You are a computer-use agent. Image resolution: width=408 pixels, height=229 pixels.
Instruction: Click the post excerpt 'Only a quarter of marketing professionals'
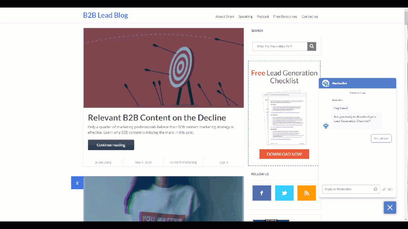click(161, 130)
